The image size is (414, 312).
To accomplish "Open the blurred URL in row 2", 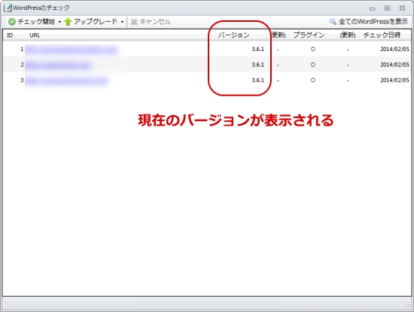I will (x=59, y=65).
